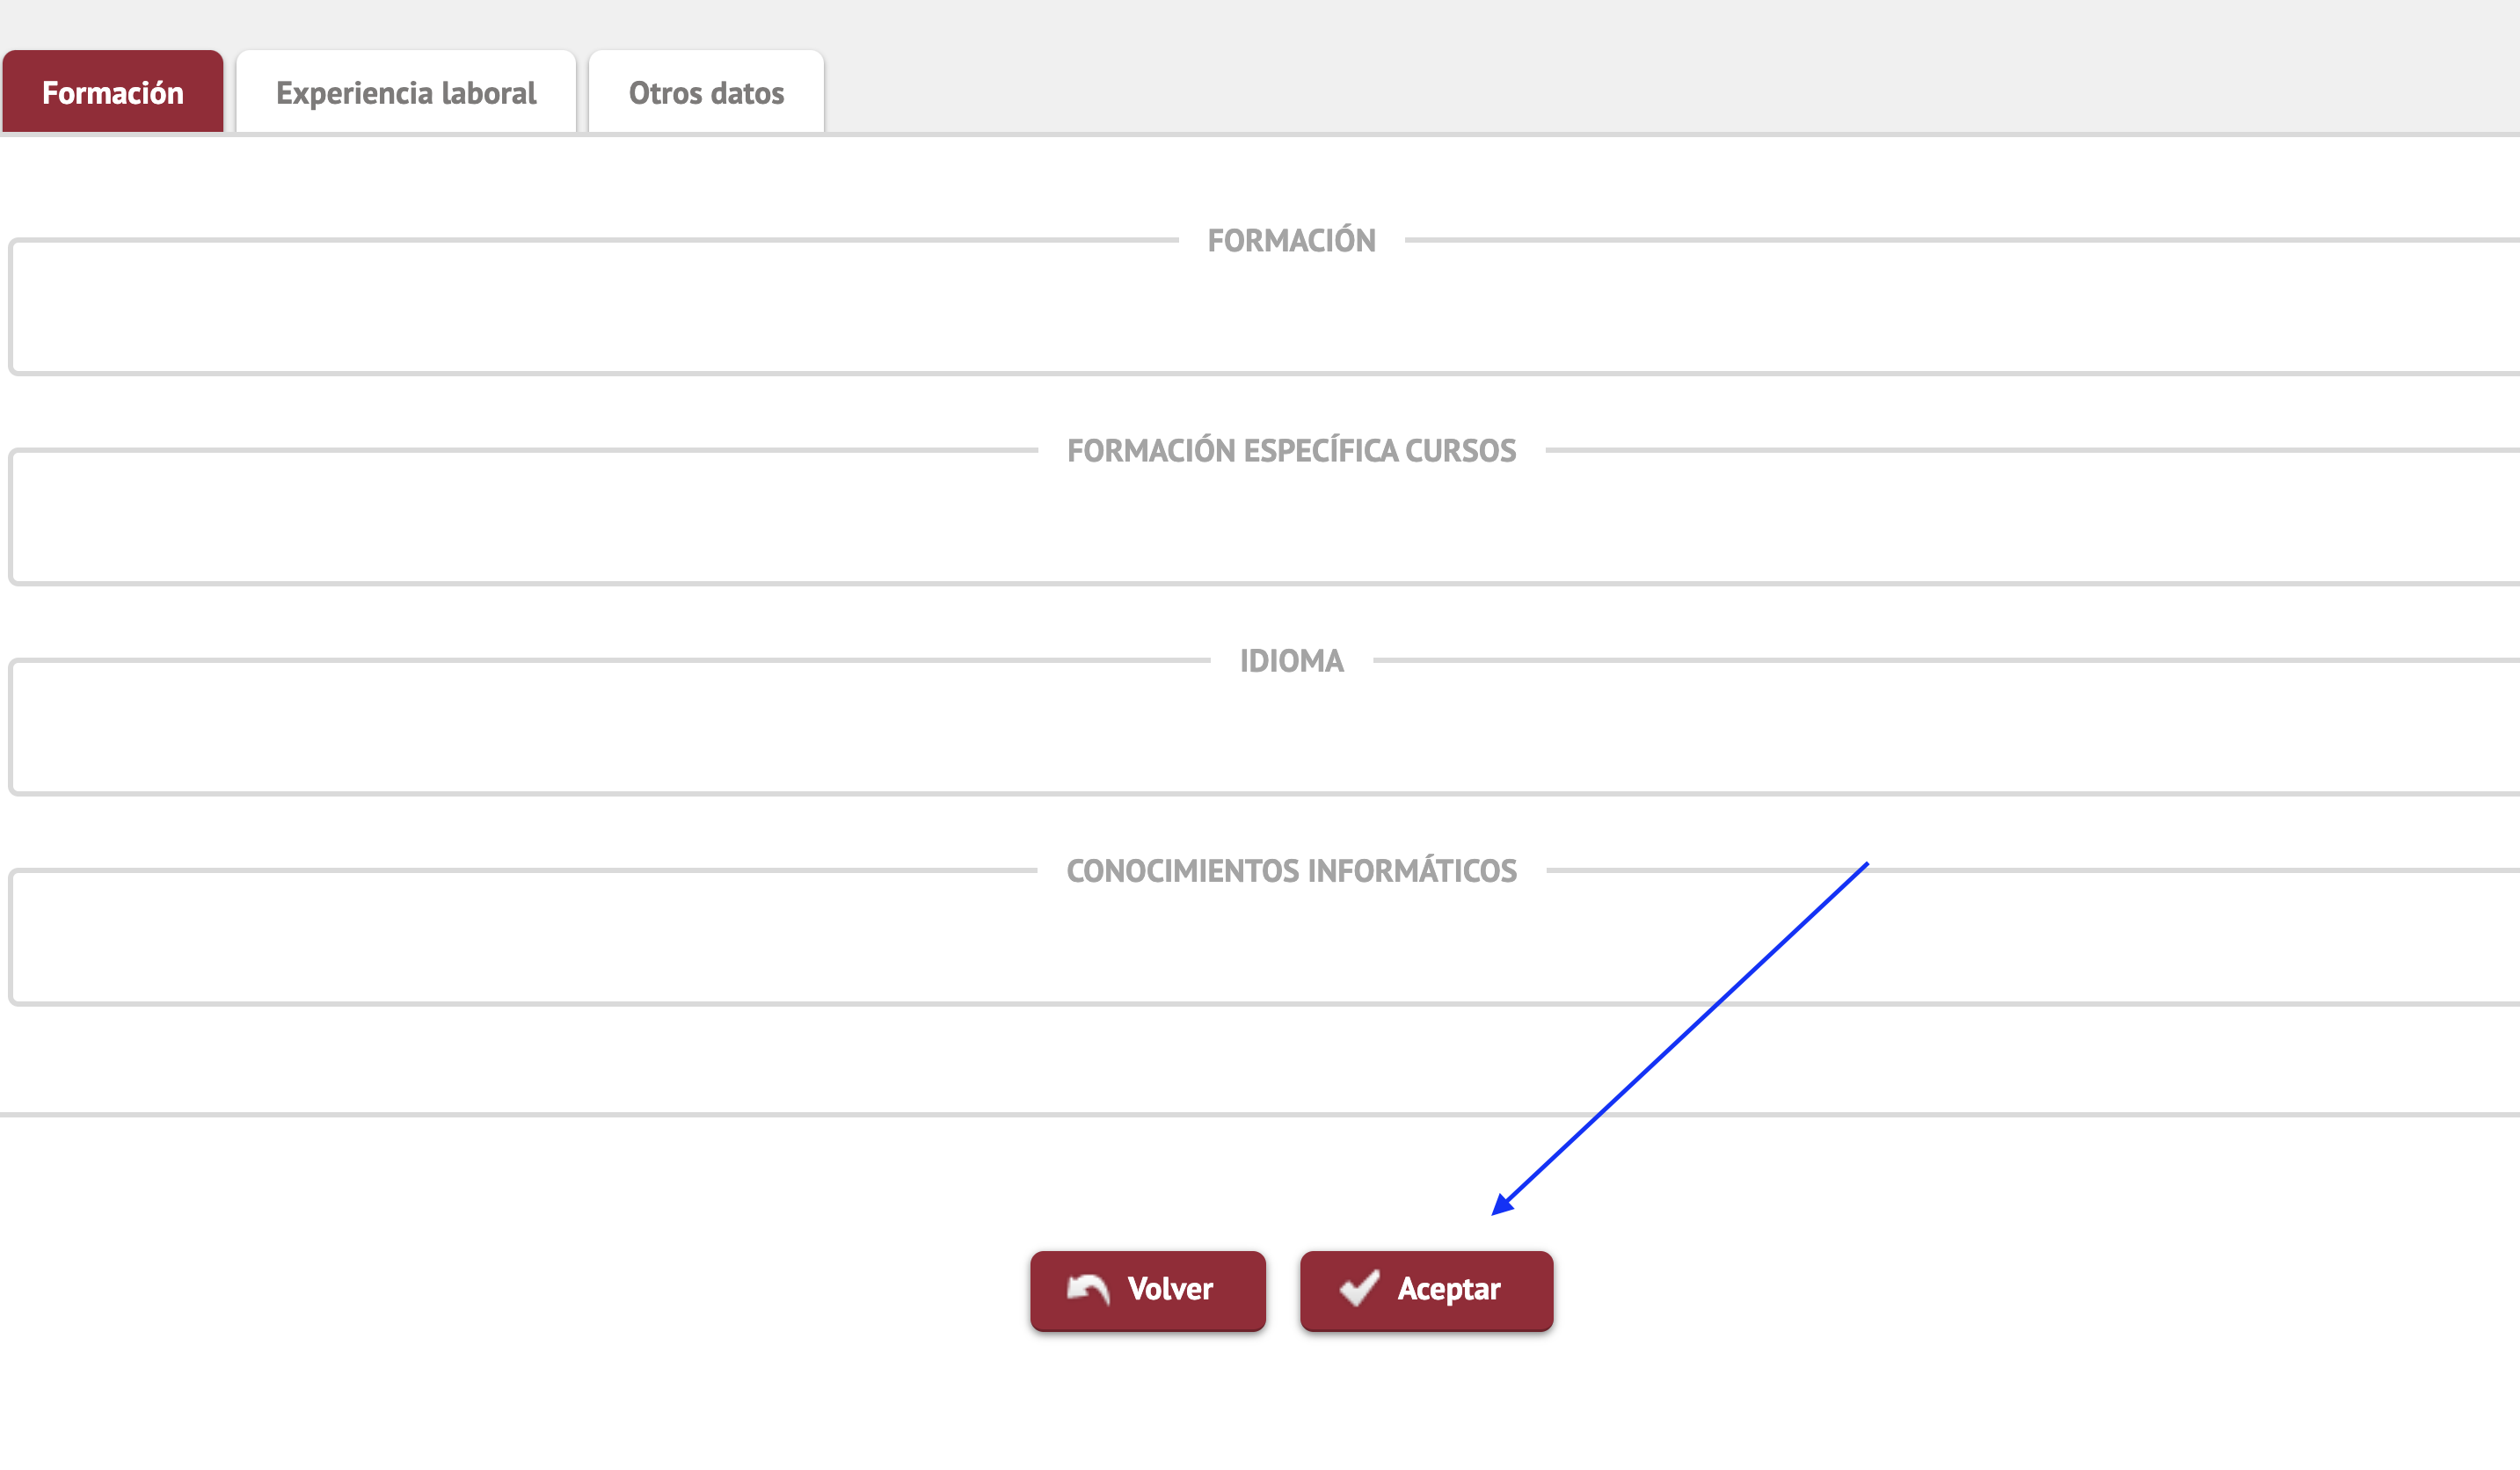Click the Formación input field
Image resolution: width=2520 pixels, height=1470 pixels.
pyautogui.click(x=1260, y=306)
